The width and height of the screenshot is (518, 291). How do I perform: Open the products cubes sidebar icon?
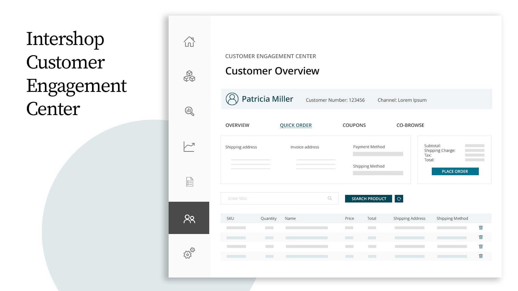coord(189,76)
